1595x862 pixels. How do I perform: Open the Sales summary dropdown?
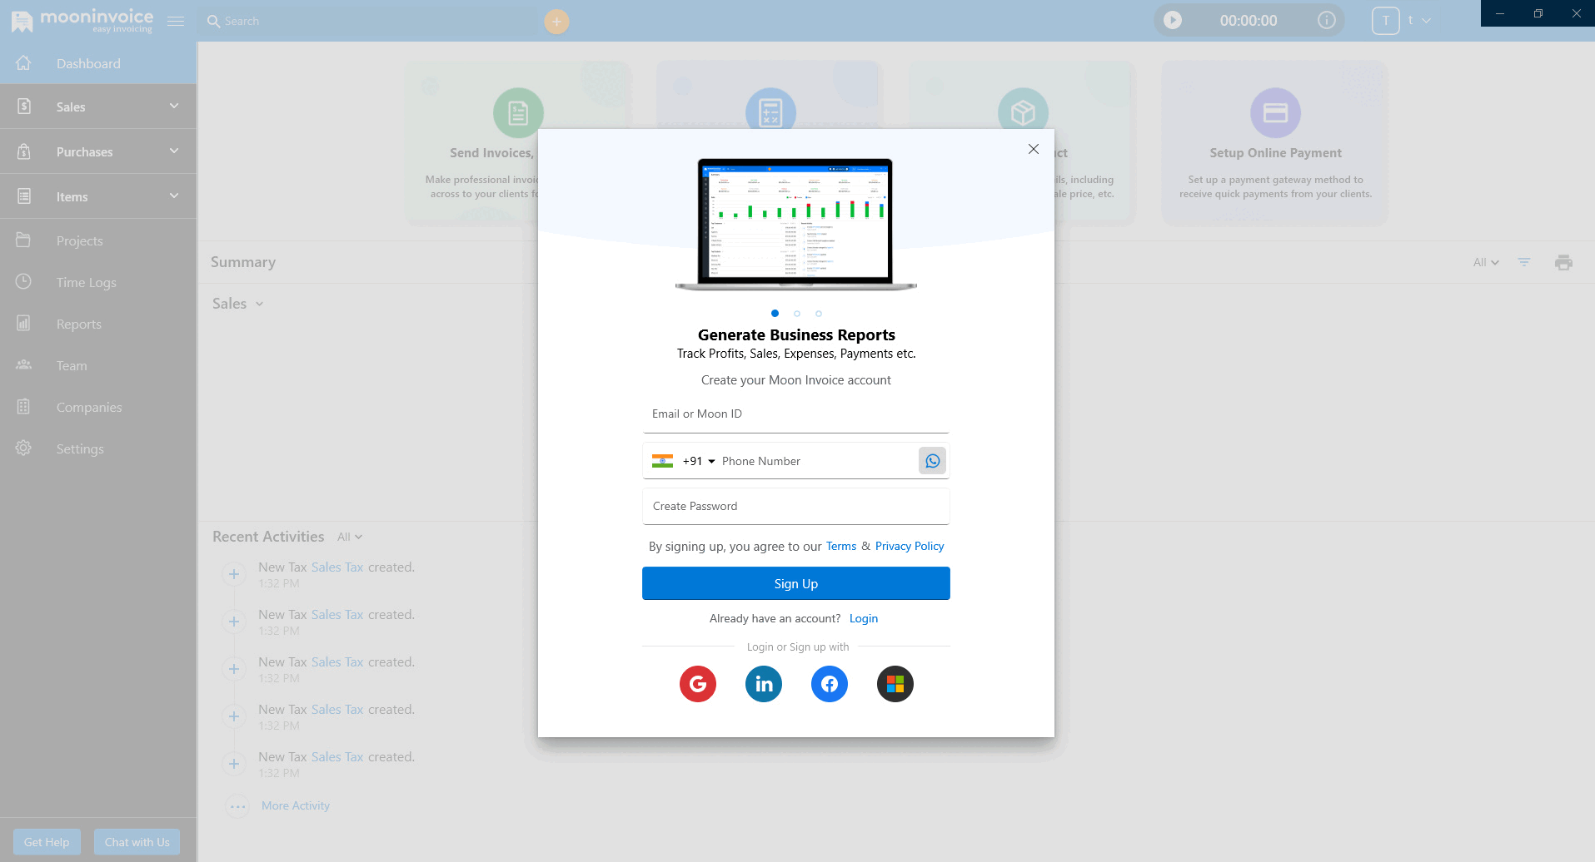click(238, 304)
